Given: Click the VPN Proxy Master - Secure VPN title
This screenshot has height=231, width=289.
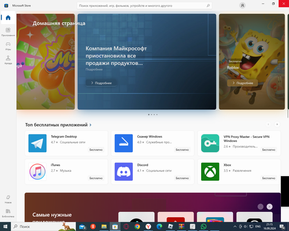Looking at the screenshot, I should 246,139.
